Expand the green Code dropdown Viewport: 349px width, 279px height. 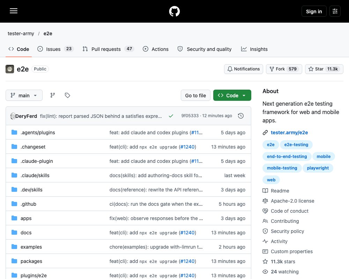232,95
